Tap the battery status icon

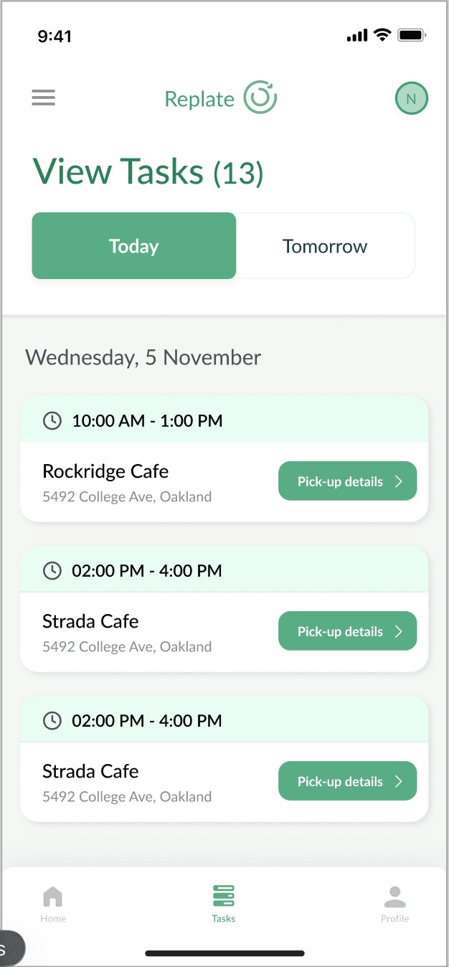click(x=412, y=35)
